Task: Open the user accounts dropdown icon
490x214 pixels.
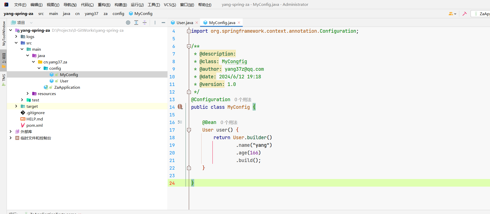Action: coord(452,14)
